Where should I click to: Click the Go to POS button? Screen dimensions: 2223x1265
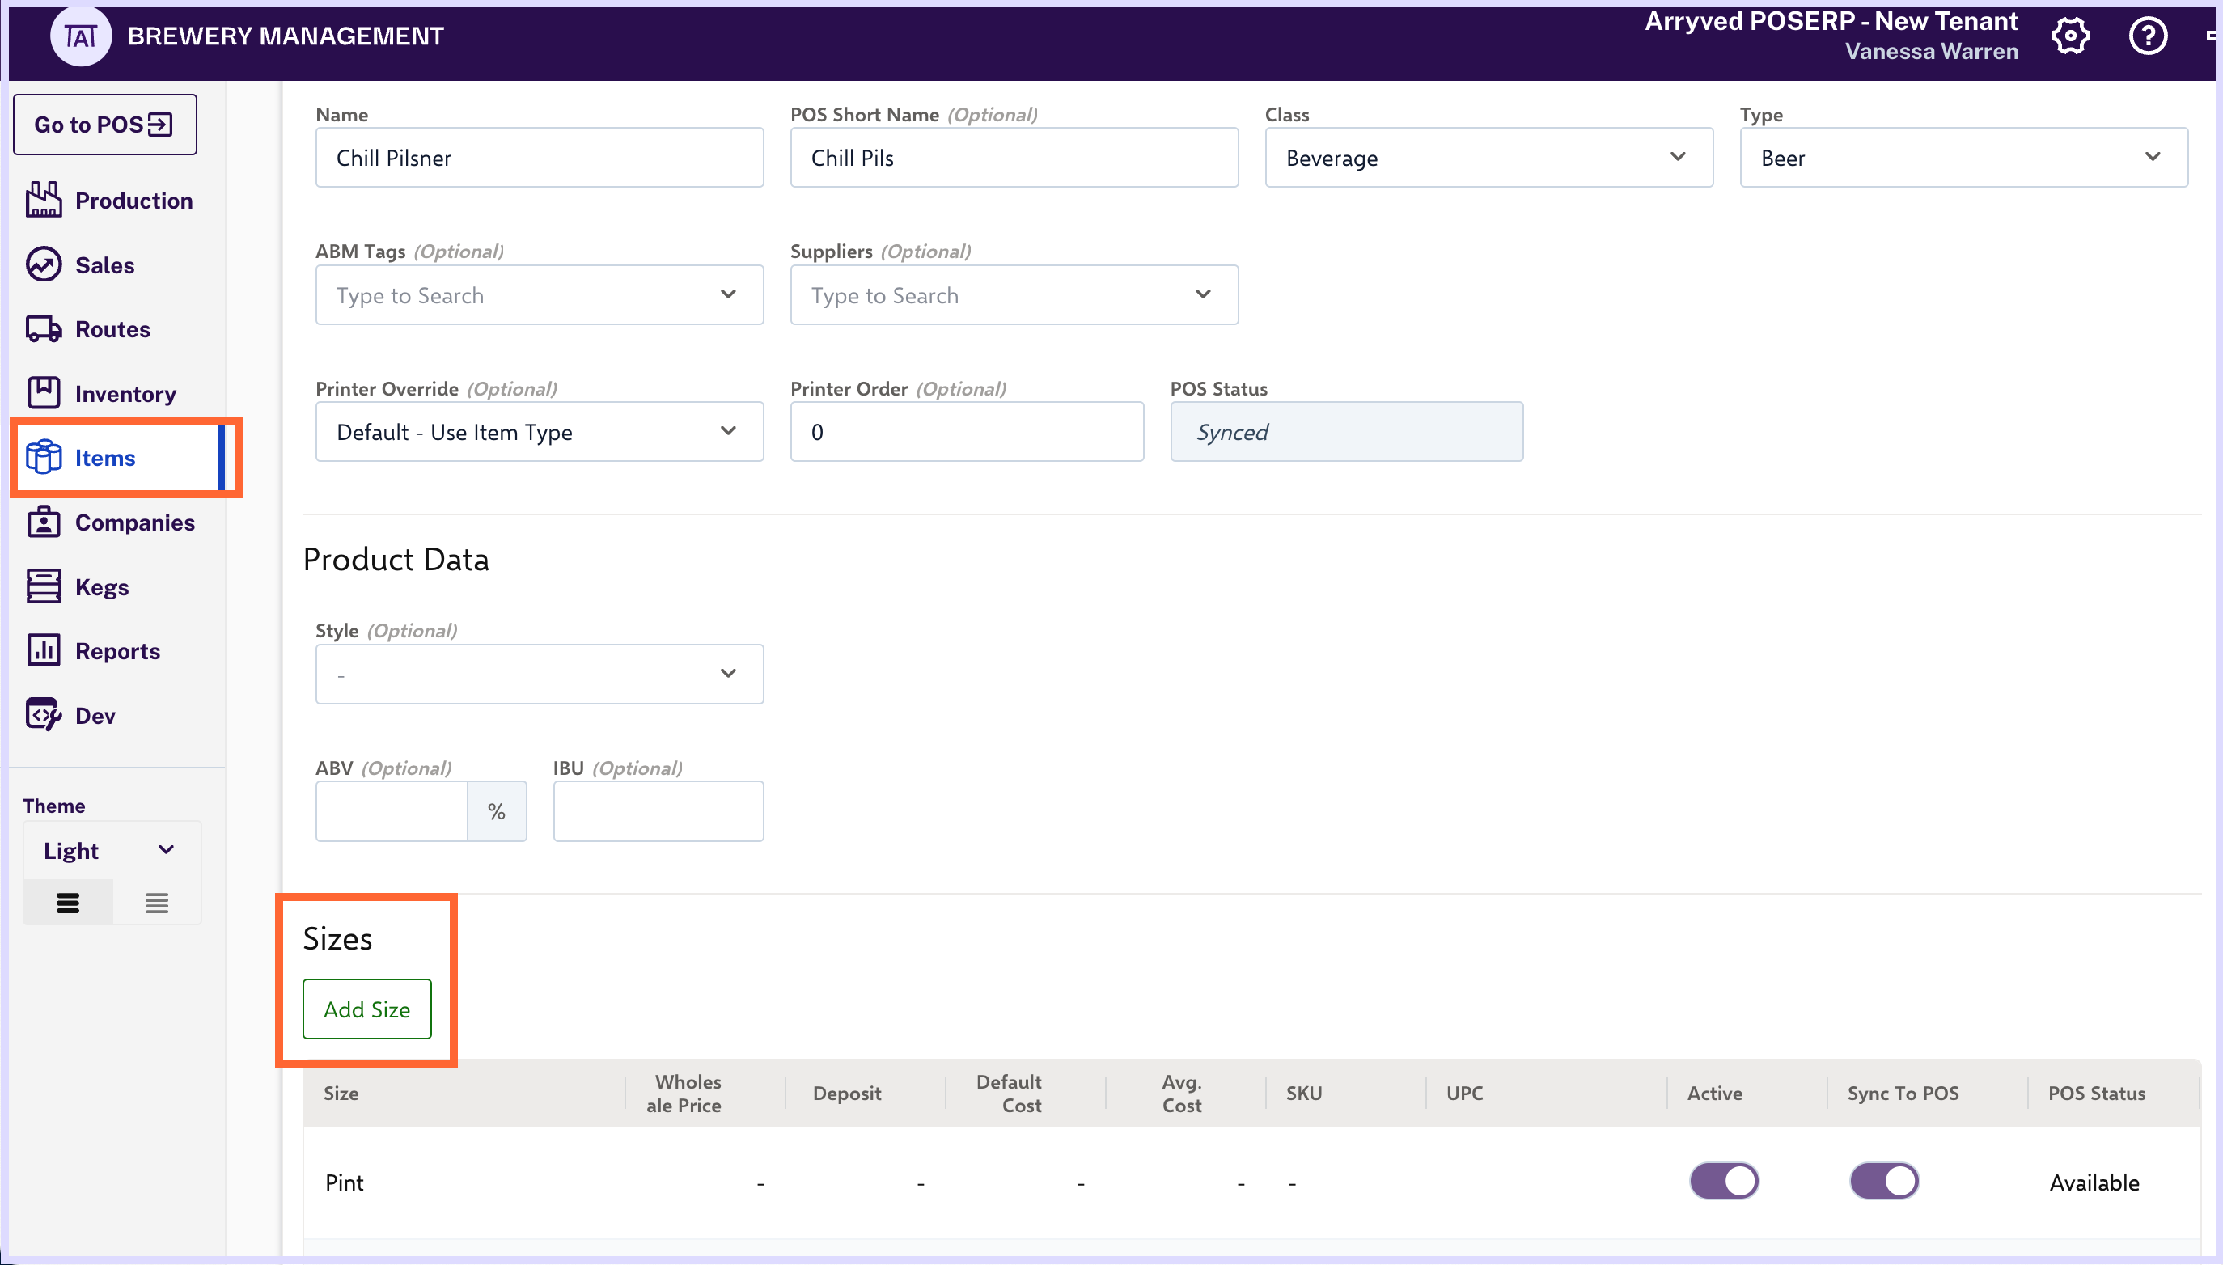click(x=105, y=125)
